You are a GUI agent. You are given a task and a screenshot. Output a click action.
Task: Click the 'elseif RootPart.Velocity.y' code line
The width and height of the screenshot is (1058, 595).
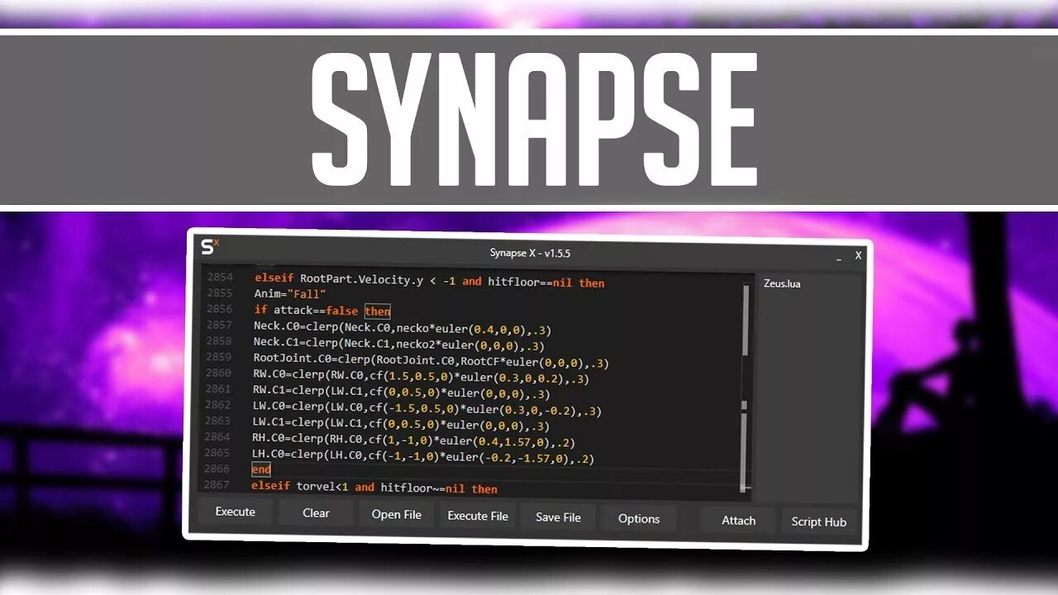[430, 281]
